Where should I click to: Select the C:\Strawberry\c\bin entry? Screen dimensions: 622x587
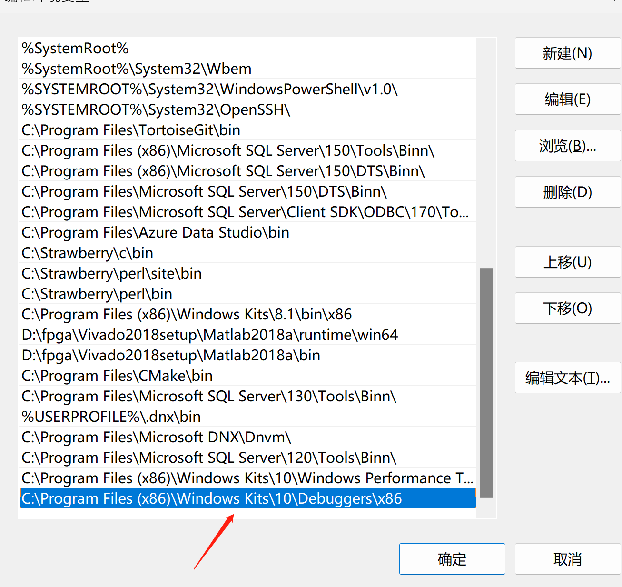[248, 253]
